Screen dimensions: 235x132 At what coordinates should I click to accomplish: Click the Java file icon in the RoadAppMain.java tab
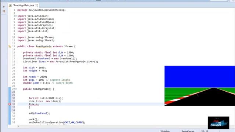click(10, 5)
